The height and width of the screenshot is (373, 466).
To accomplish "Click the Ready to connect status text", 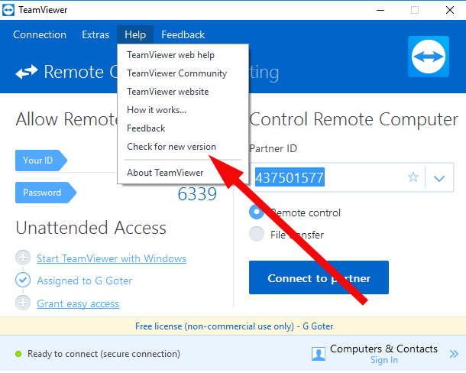I will coord(104,354).
